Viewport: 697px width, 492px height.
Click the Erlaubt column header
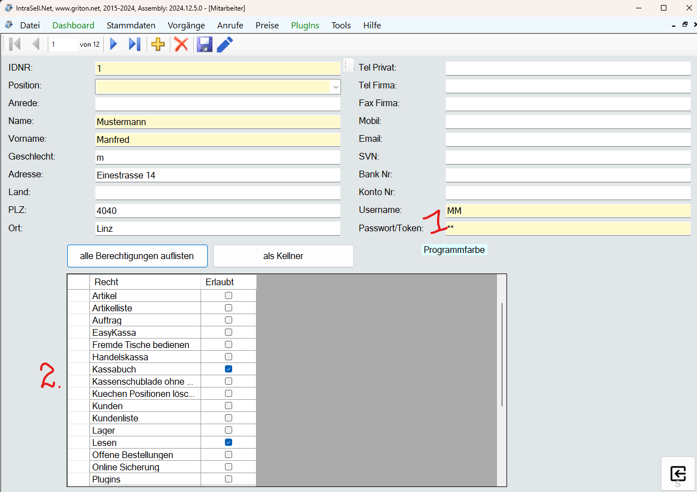point(228,282)
